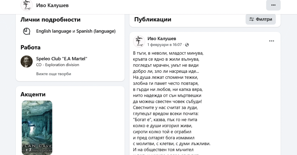The width and height of the screenshot is (297, 155).
Task: Click the globe audience icon beside the post date
Action: tap(187, 45)
